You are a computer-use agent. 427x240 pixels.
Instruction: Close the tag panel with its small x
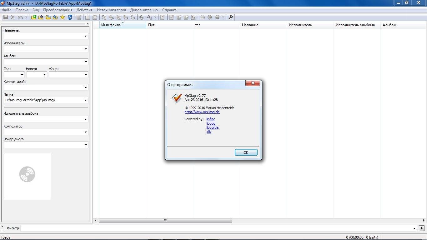(x=88, y=23)
